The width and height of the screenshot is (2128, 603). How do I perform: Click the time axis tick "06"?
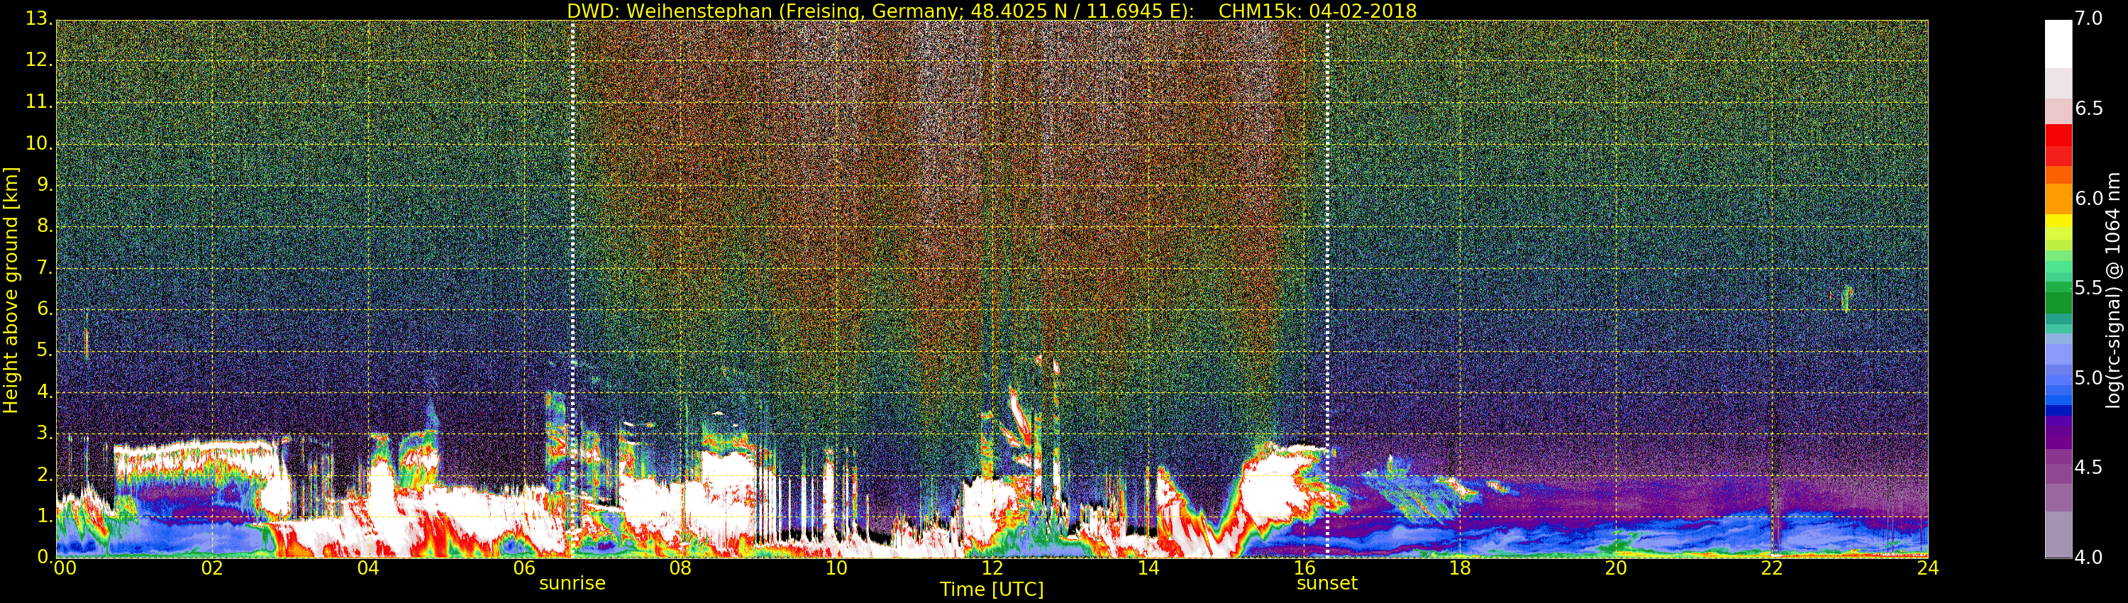[525, 568]
